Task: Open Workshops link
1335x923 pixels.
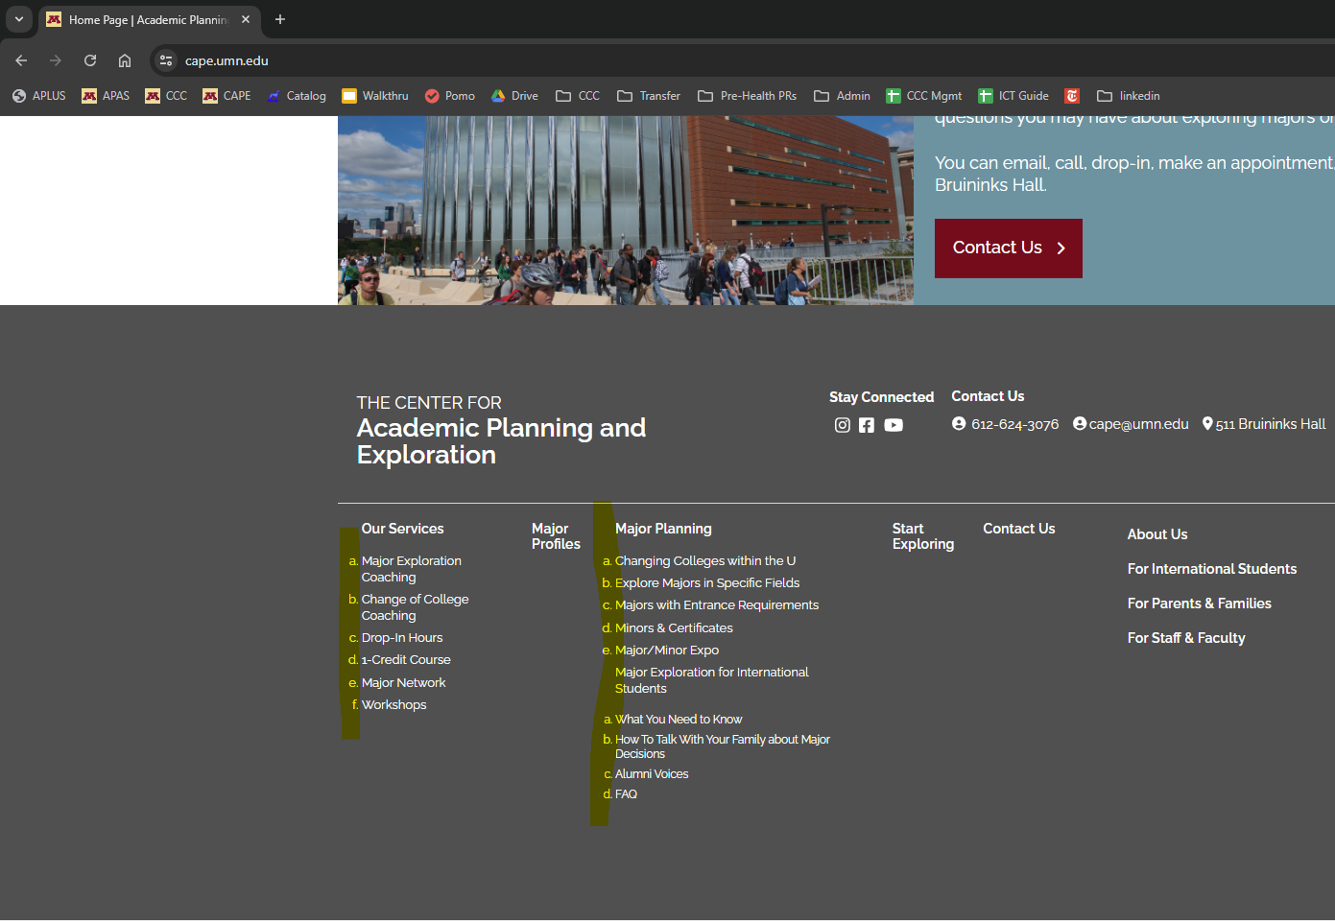Action: (x=393, y=704)
